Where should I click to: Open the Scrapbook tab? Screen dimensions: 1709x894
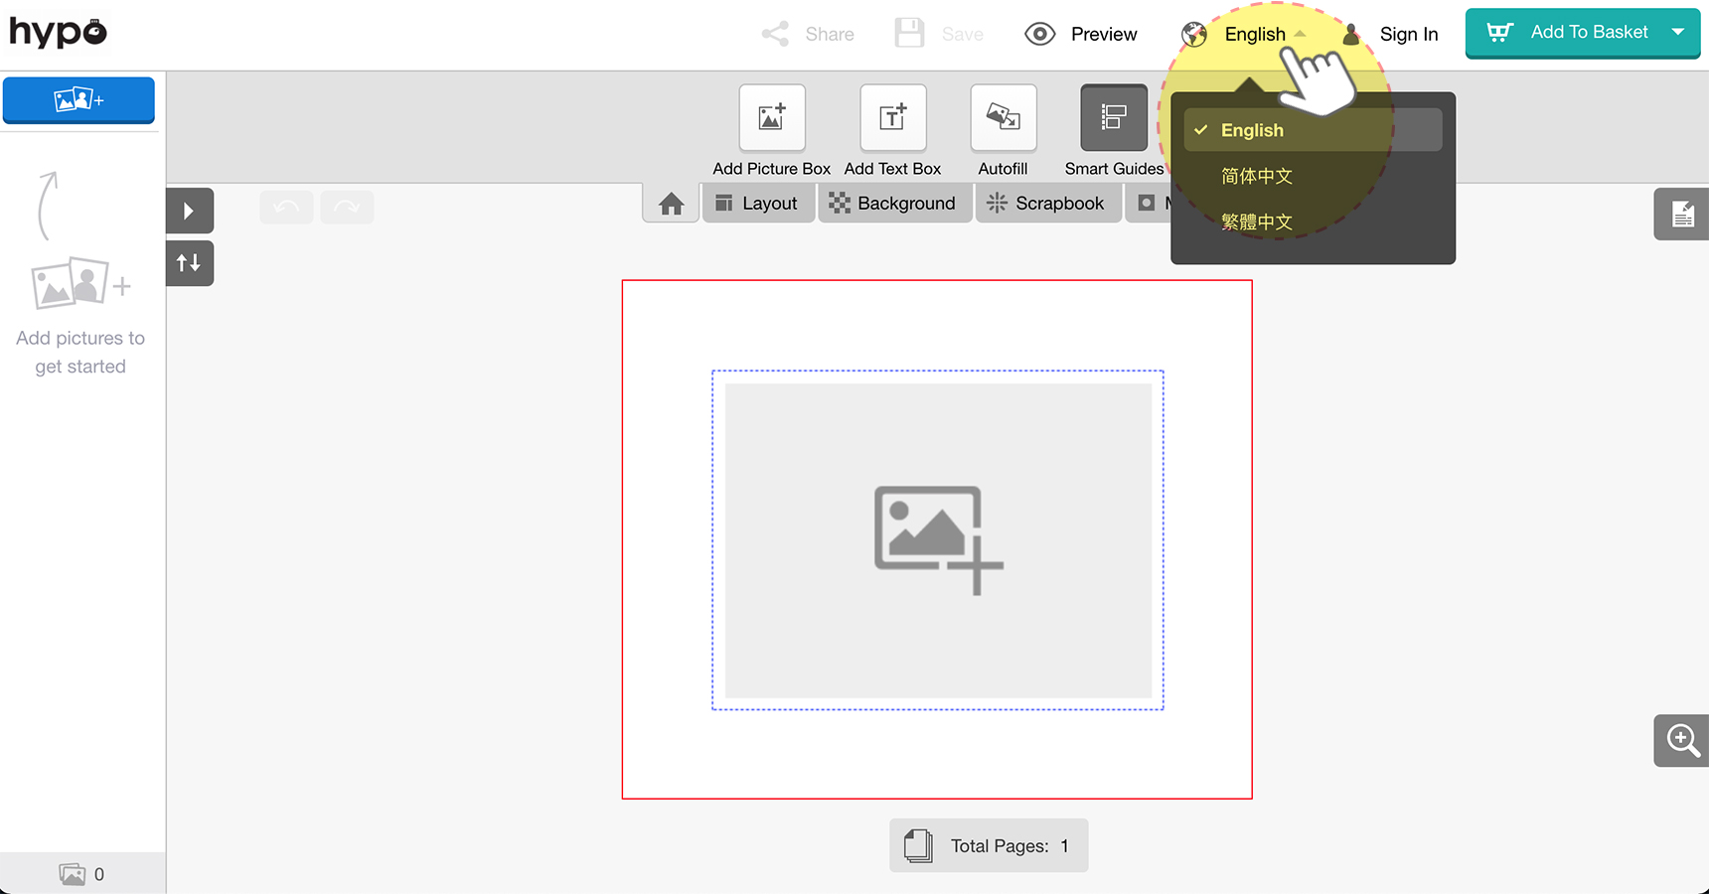click(x=1046, y=204)
